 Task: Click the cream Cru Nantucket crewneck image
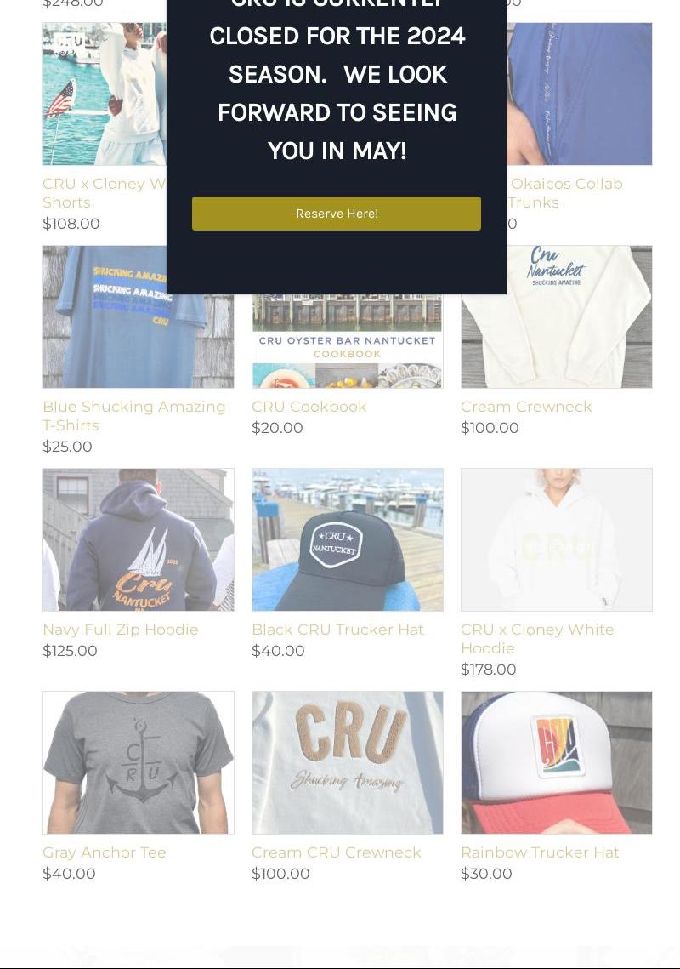click(x=557, y=317)
